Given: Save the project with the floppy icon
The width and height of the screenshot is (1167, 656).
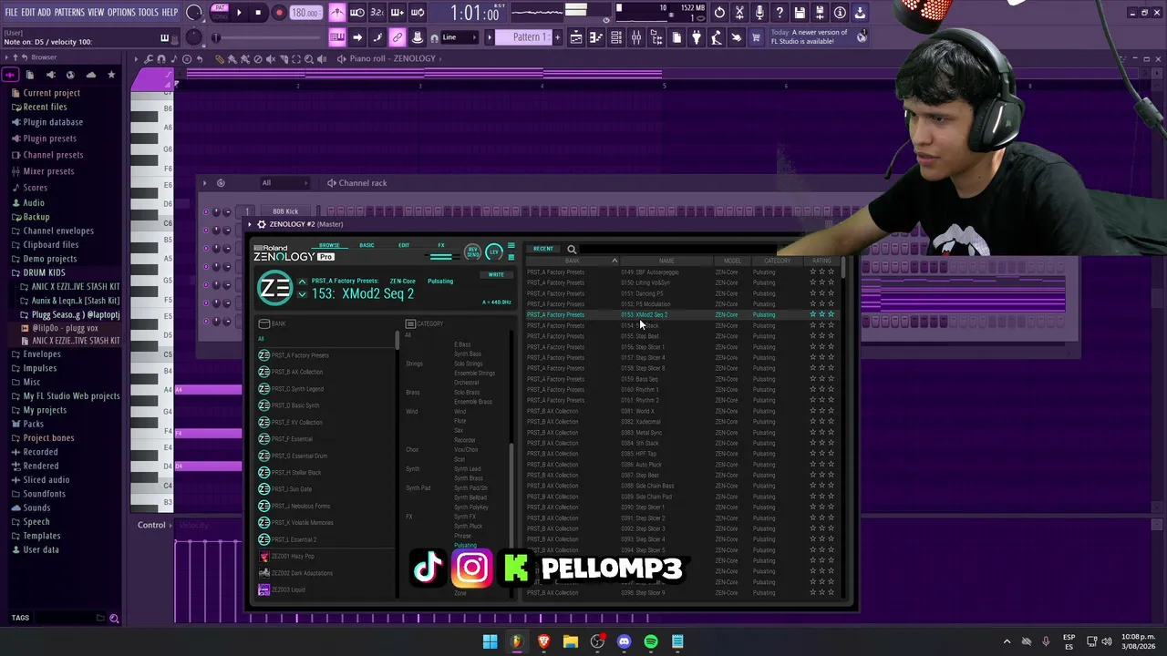Looking at the screenshot, I should (x=800, y=13).
